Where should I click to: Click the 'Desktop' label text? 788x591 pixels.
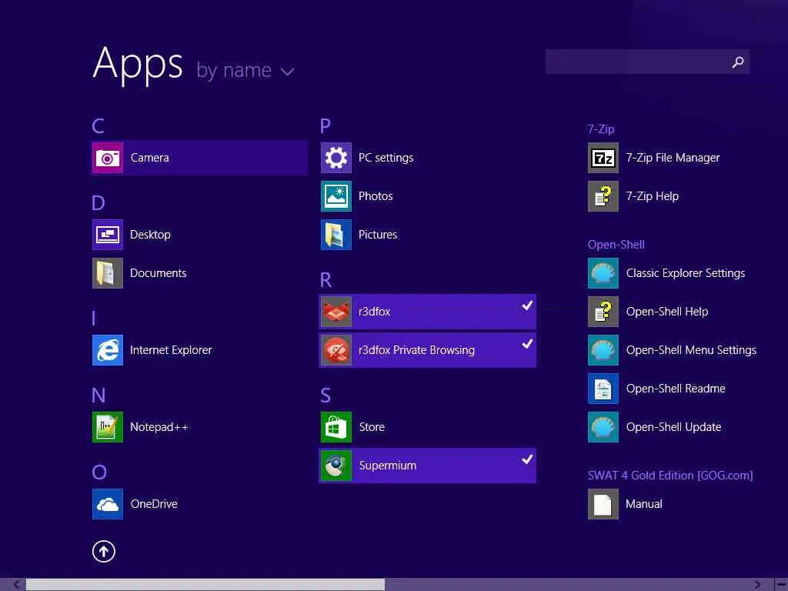coord(150,235)
